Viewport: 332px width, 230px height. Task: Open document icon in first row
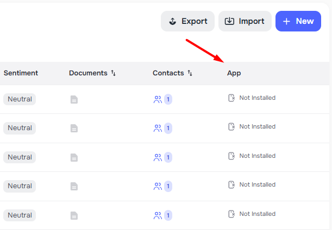tap(74, 99)
